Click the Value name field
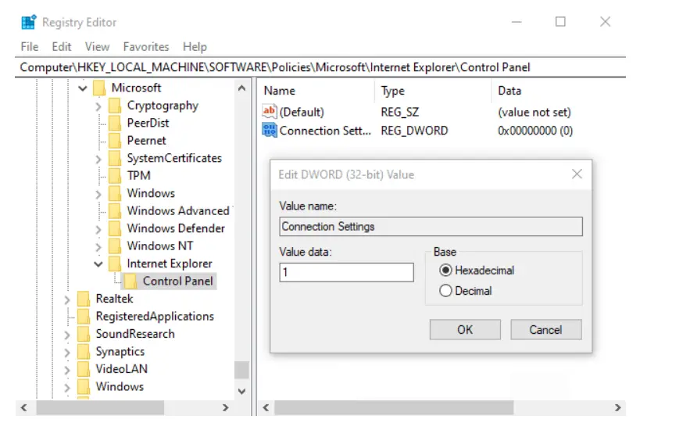Image resolution: width=697 pixels, height=423 pixels. [431, 227]
